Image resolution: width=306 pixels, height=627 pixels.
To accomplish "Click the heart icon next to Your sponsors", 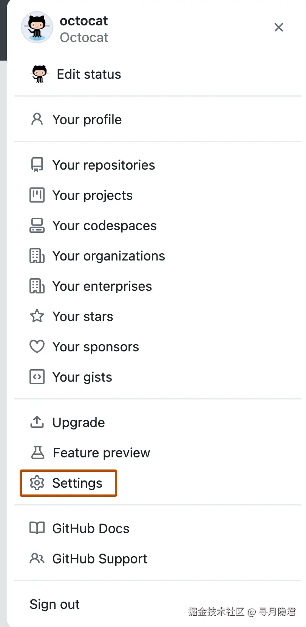I will pyautogui.click(x=37, y=346).
